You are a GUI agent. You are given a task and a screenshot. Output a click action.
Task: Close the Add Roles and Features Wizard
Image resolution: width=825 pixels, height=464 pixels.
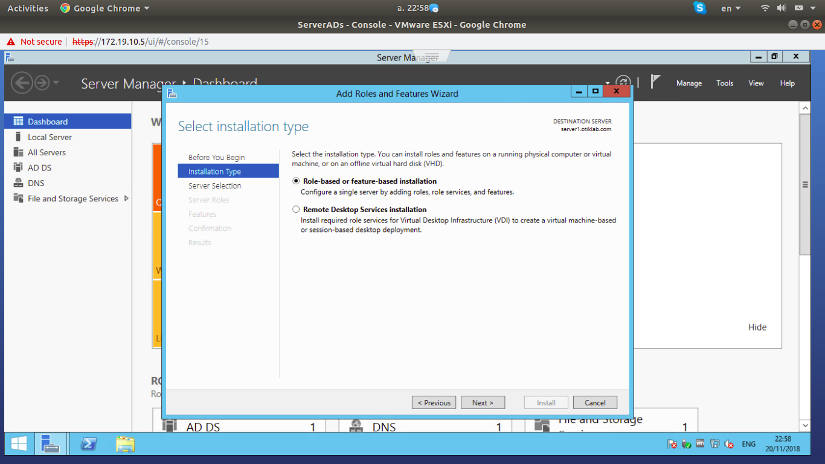click(x=616, y=91)
